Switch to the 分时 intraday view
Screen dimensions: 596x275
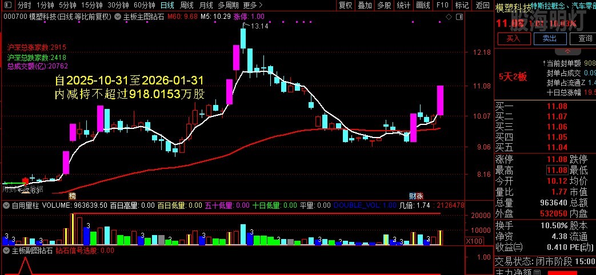click(24, 5)
